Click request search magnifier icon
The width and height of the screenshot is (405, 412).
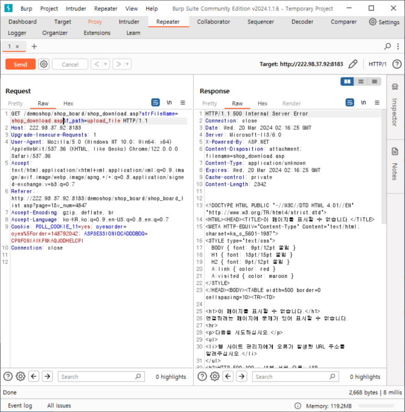(138, 376)
